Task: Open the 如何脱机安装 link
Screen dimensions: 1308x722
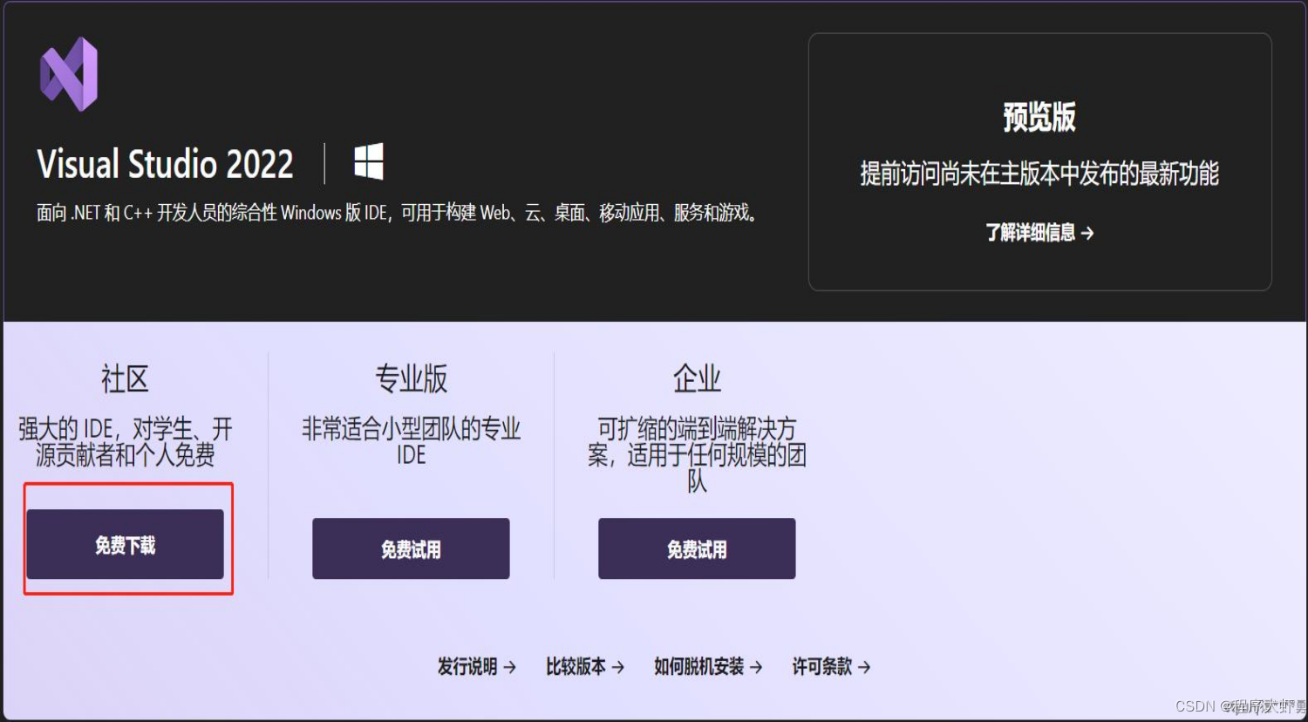Action: (x=708, y=667)
